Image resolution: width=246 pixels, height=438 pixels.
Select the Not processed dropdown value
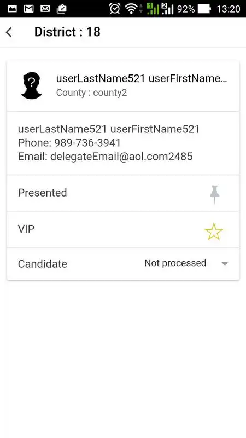pos(175,263)
